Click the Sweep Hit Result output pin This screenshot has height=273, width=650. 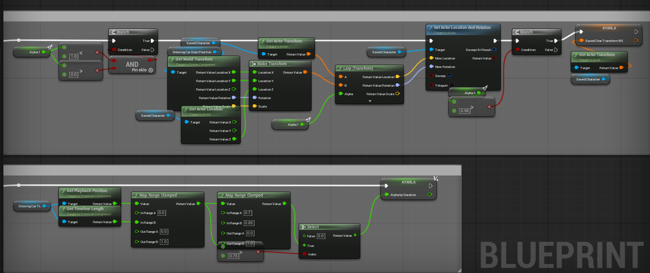coord(494,50)
